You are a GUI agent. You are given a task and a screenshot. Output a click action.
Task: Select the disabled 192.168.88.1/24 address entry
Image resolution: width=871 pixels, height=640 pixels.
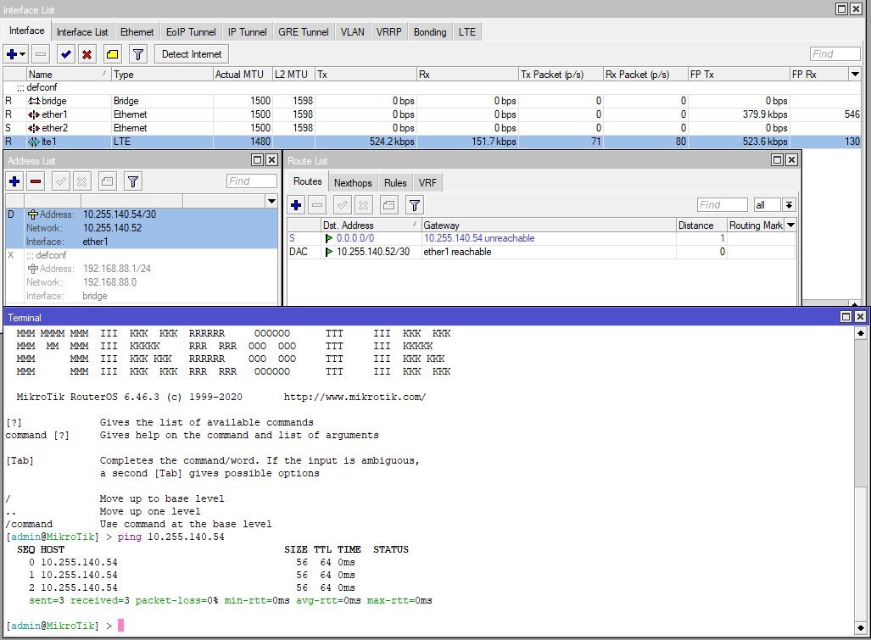[142, 275]
